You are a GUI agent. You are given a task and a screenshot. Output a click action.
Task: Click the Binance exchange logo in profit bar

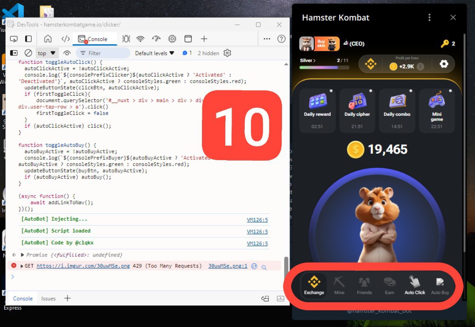[x=370, y=64]
